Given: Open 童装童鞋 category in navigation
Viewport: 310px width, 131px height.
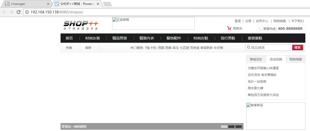Looking at the screenshot, I should click(x=255, y=38).
